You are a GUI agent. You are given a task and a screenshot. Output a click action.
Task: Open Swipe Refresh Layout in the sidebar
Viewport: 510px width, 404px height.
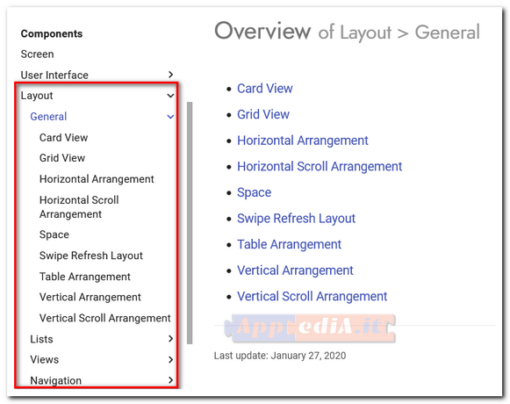click(91, 256)
